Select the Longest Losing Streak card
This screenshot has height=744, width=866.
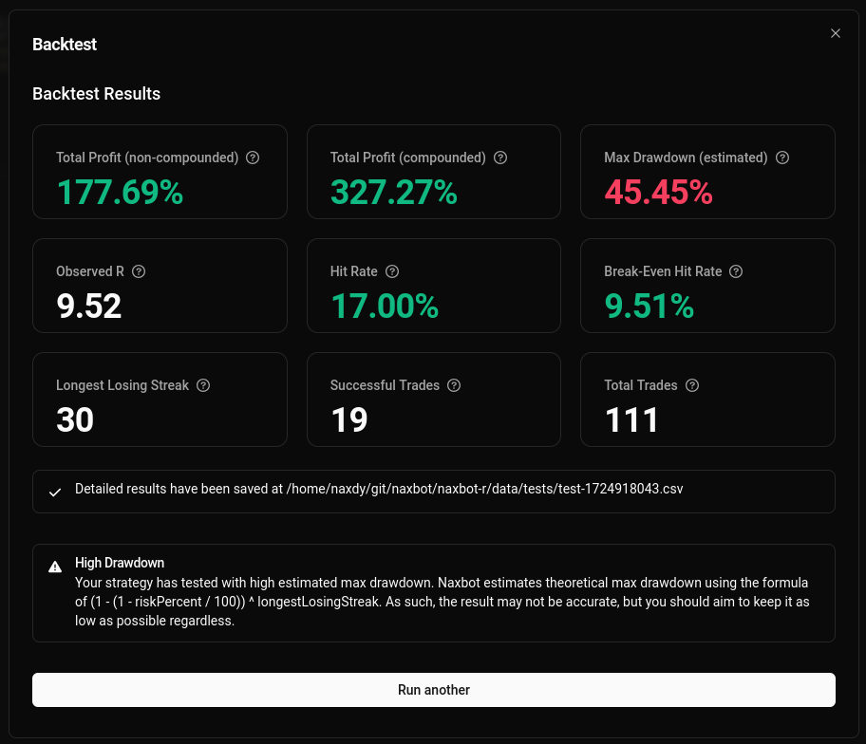coord(160,400)
